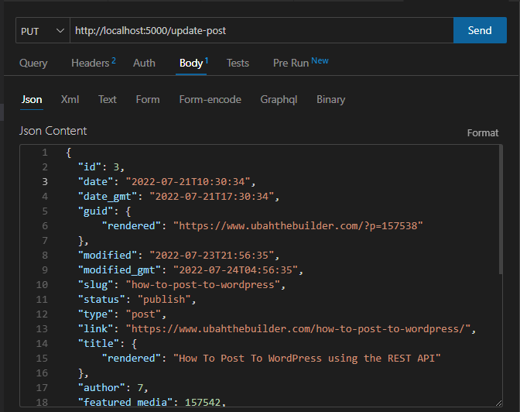
Task: Open the Tests tab
Action: 238,64
